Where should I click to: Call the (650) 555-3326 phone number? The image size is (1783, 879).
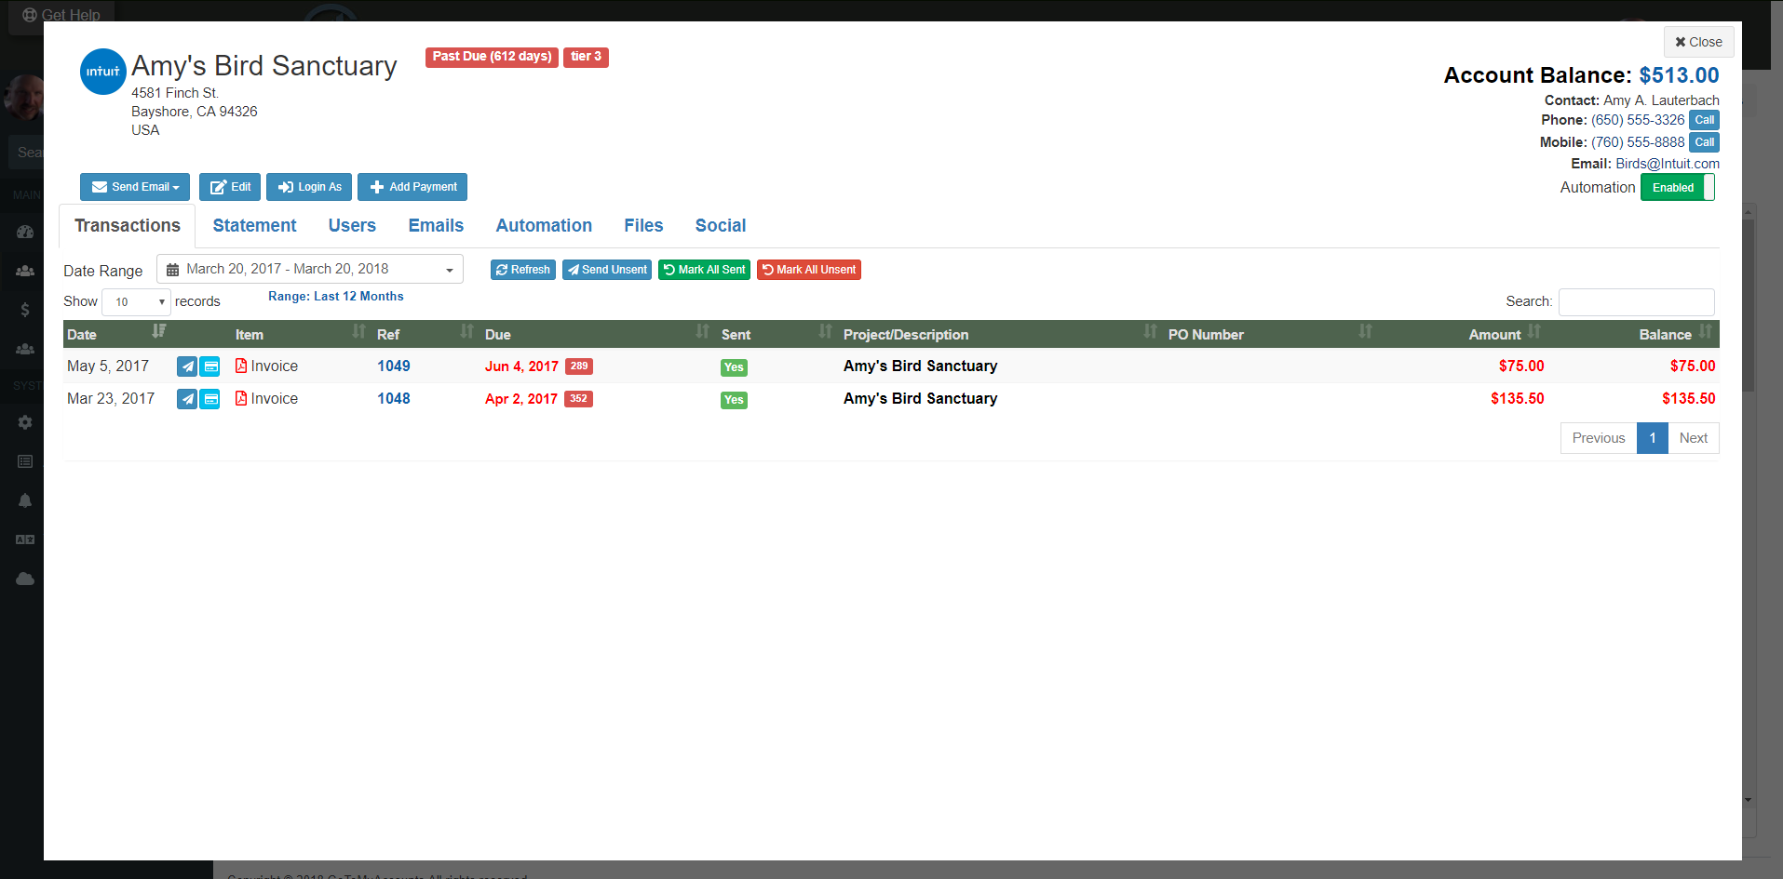1704,120
